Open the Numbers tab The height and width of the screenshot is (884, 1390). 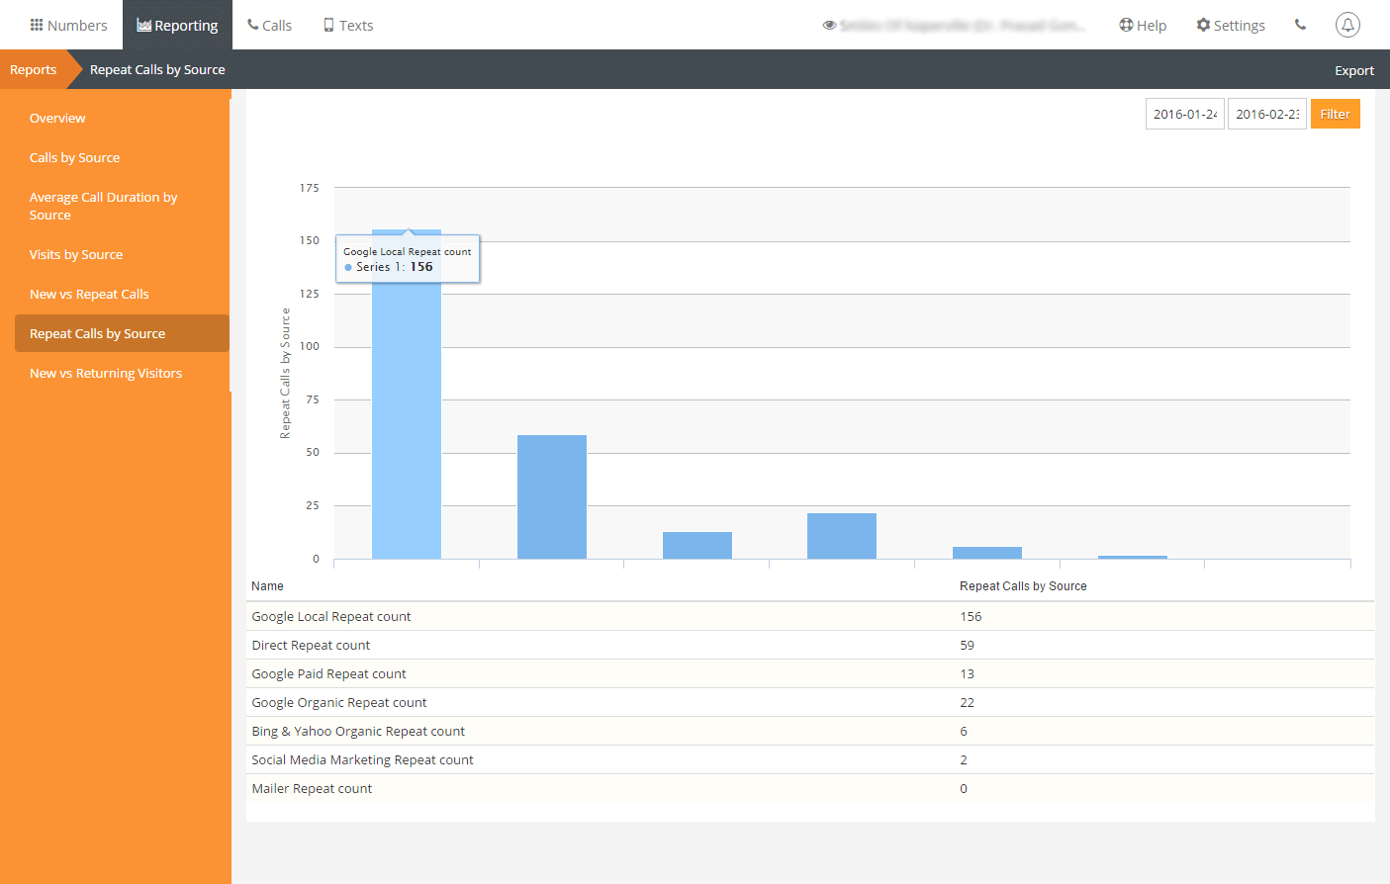tap(68, 25)
